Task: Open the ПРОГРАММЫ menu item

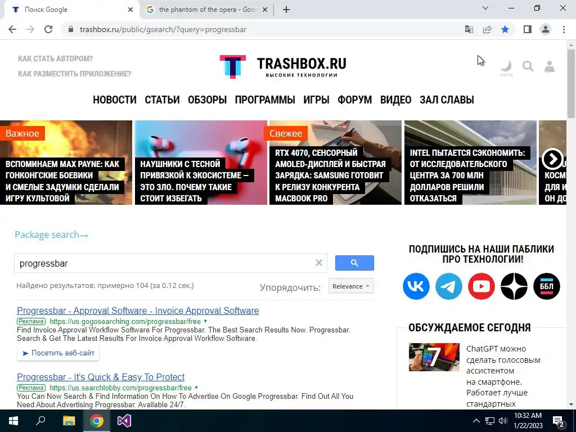Action: tap(265, 100)
